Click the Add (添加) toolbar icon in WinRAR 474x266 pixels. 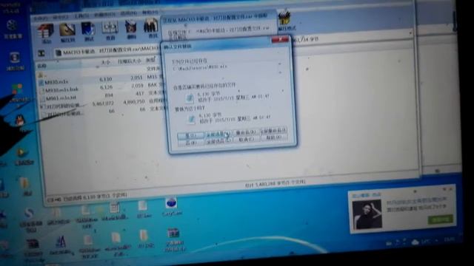(x=45, y=33)
